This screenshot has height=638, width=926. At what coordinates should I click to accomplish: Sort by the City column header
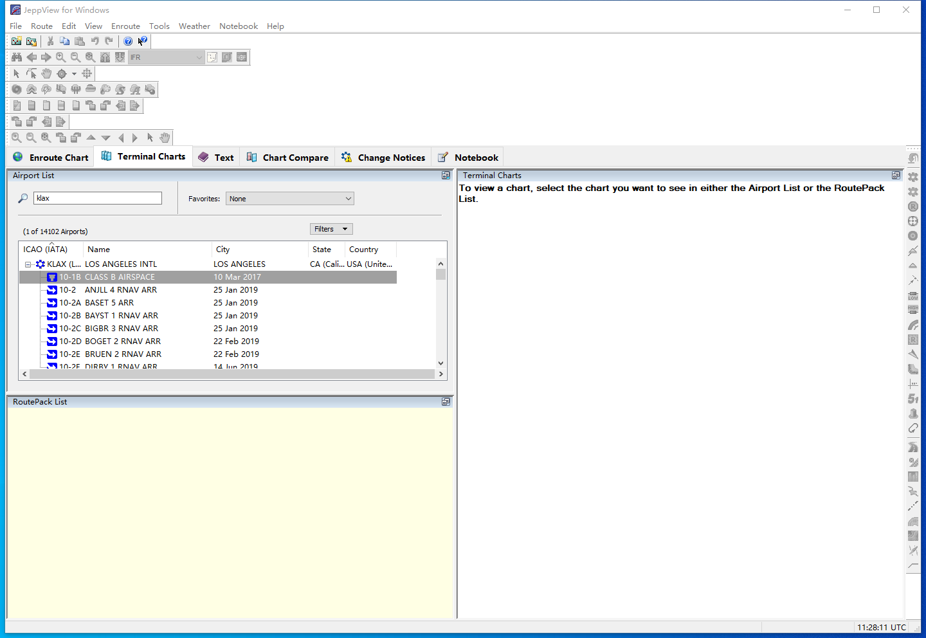click(x=260, y=250)
